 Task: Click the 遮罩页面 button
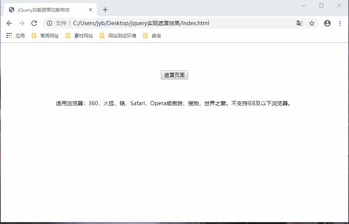click(x=174, y=75)
